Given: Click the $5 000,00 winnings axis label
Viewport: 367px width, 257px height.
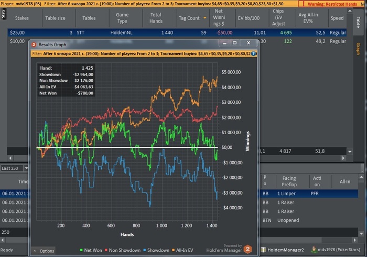Looking at the screenshot, I should coord(231,72).
